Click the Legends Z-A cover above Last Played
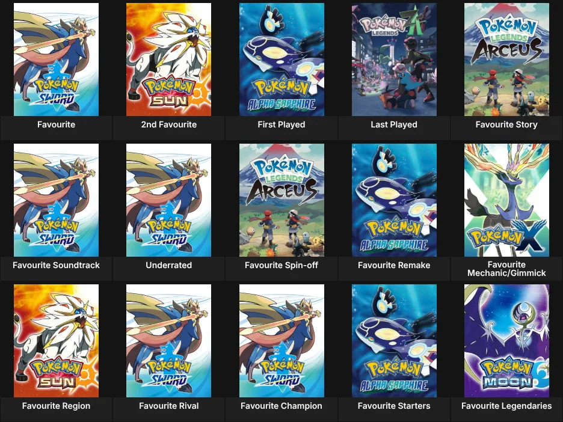The width and height of the screenshot is (563, 422). point(394,60)
